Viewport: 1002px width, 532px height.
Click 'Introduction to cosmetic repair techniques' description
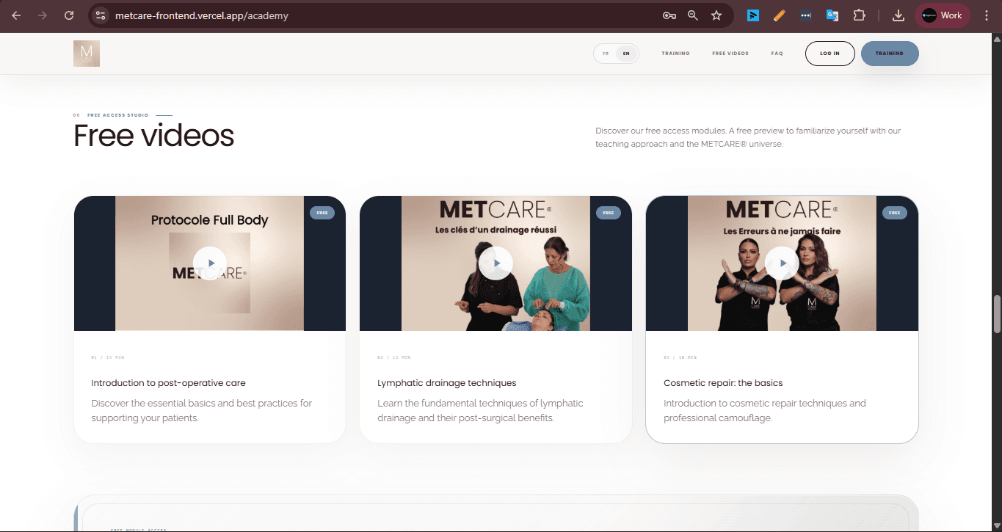tap(765, 411)
